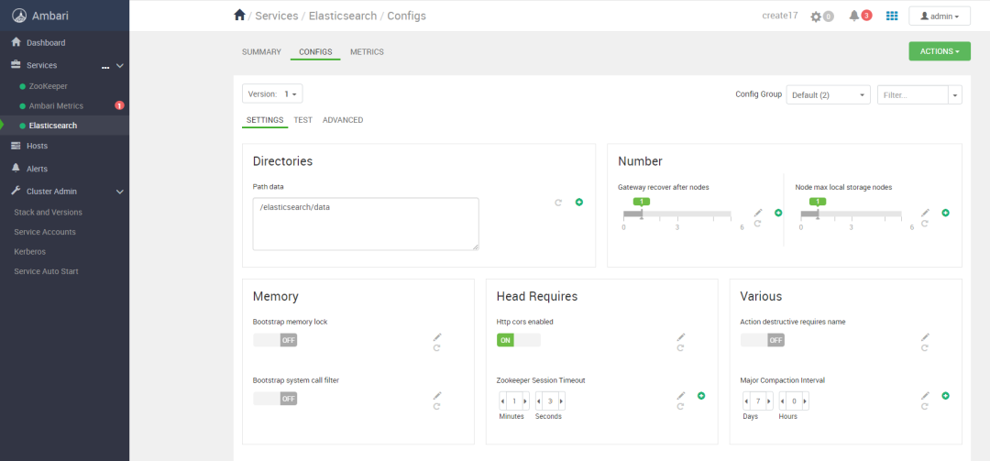
Task: Click green plus beside Major Compaction Interval
Action: [945, 395]
